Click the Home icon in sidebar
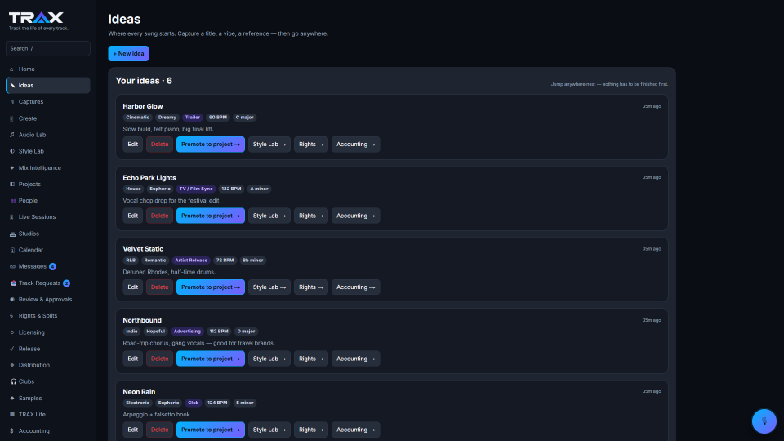 pyautogui.click(x=12, y=69)
